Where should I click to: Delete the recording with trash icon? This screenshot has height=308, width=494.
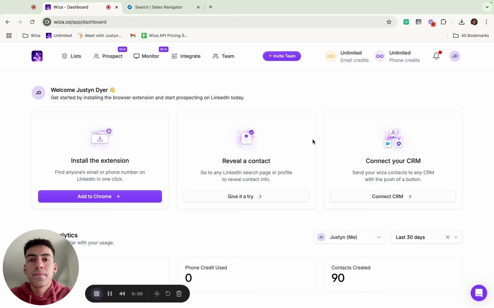(x=179, y=294)
